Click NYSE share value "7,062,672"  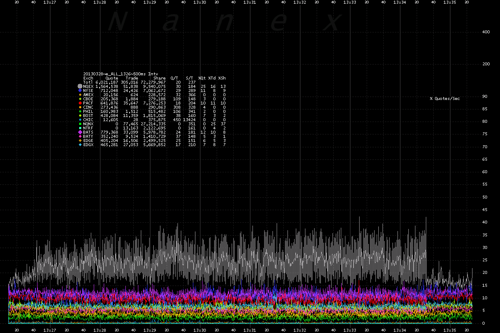(155, 90)
